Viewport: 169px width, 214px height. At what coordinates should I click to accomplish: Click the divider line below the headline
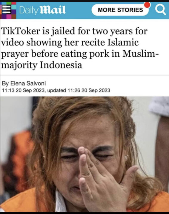coord(84,75)
